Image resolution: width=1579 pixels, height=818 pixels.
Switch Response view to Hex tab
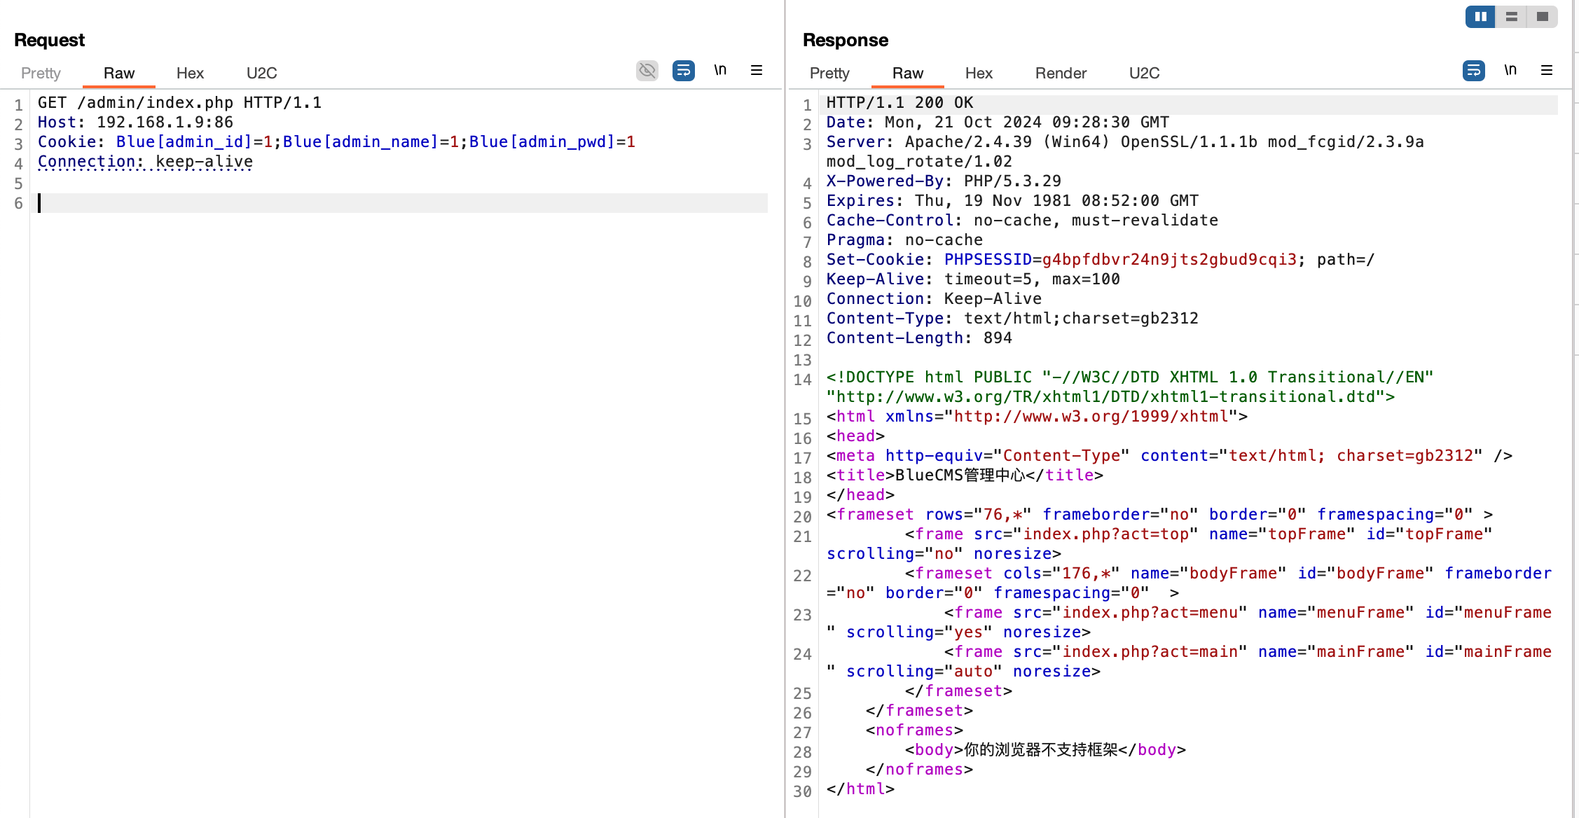click(979, 73)
